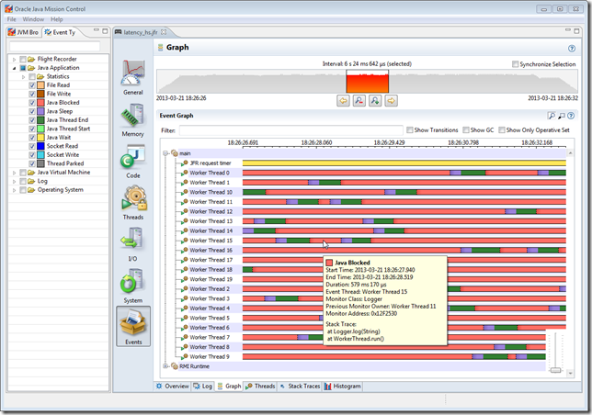592x415 pixels.
Task: Collapse the main thread group
Action: pos(165,153)
